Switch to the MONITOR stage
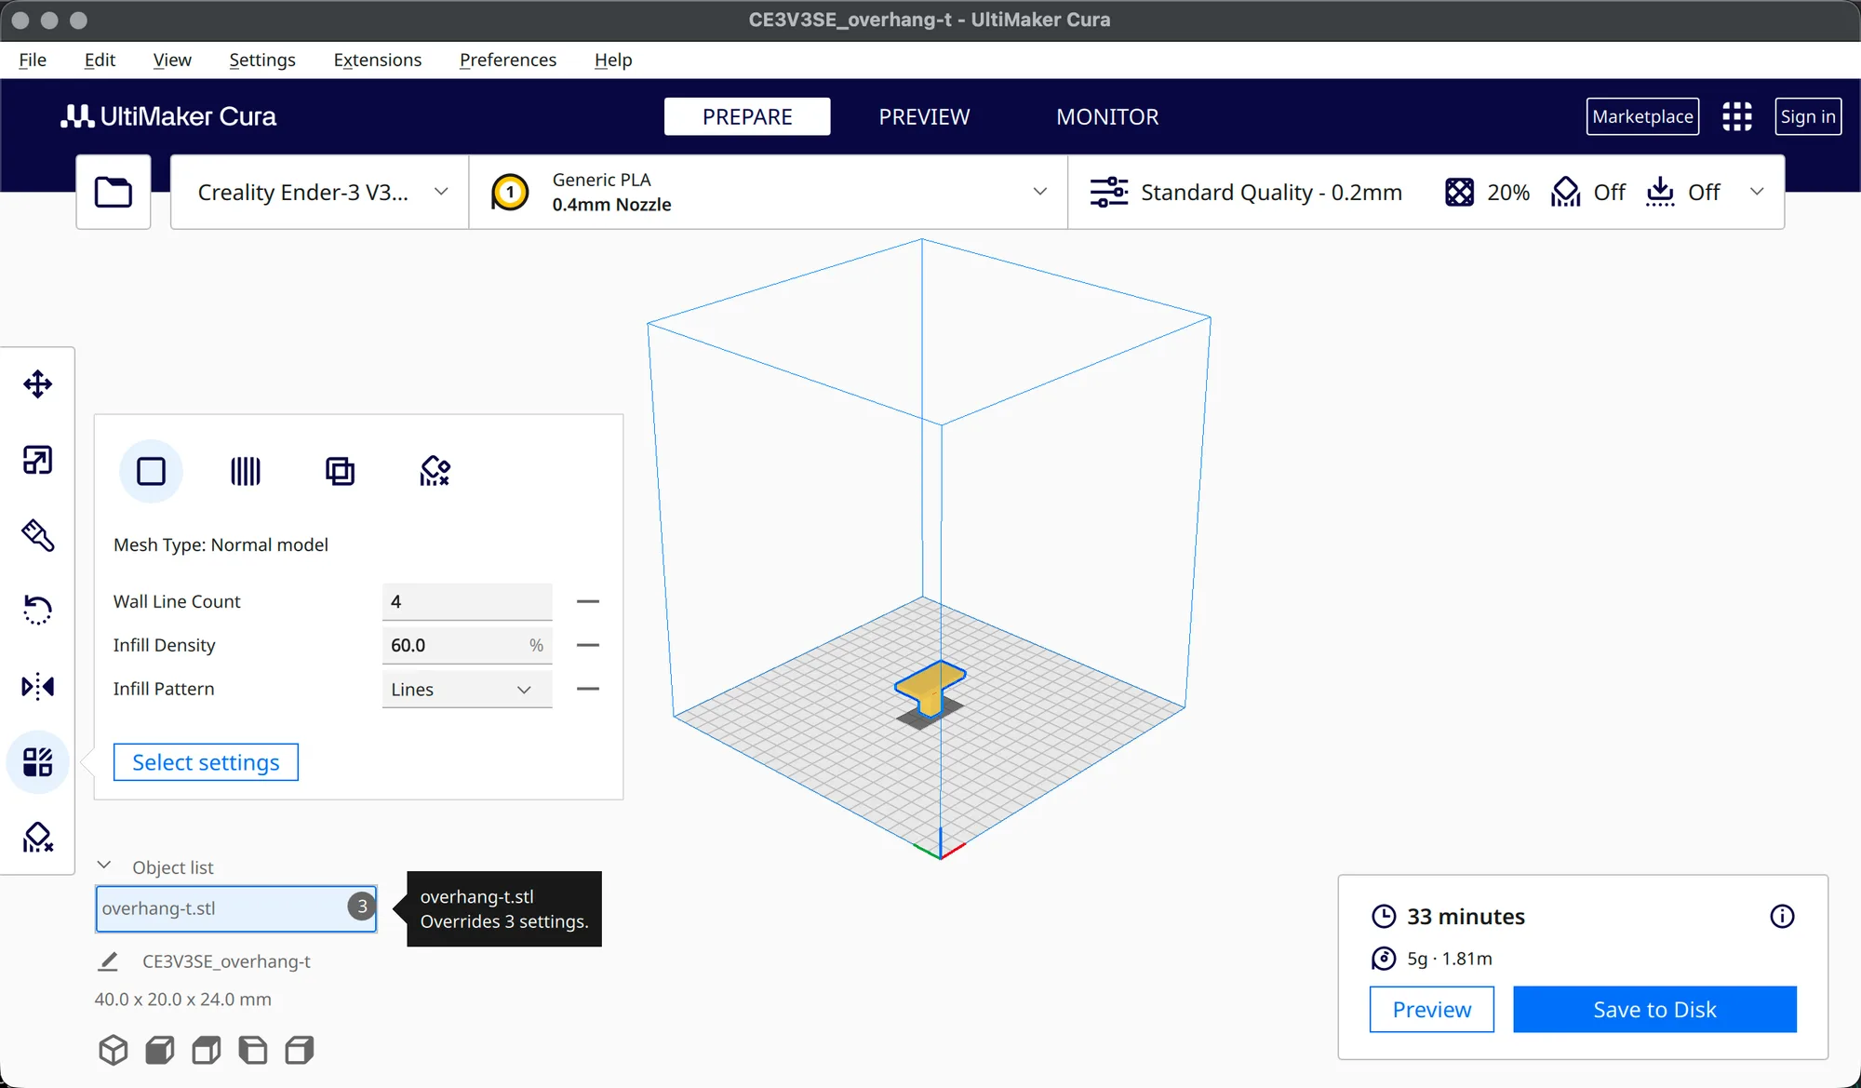Viewport: 1861px width, 1088px height. (1107, 116)
